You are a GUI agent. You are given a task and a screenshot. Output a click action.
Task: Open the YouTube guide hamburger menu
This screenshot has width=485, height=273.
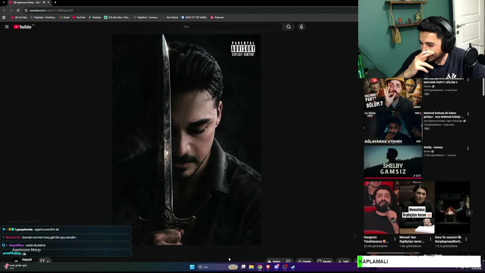tap(7, 27)
